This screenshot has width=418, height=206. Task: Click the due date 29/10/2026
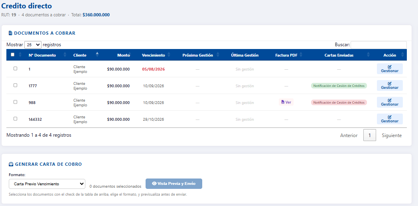[153, 120]
